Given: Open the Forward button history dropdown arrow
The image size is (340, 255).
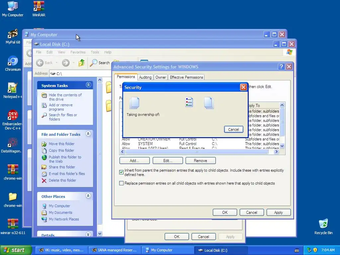Looking at the screenshot, I should pos(73,63).
